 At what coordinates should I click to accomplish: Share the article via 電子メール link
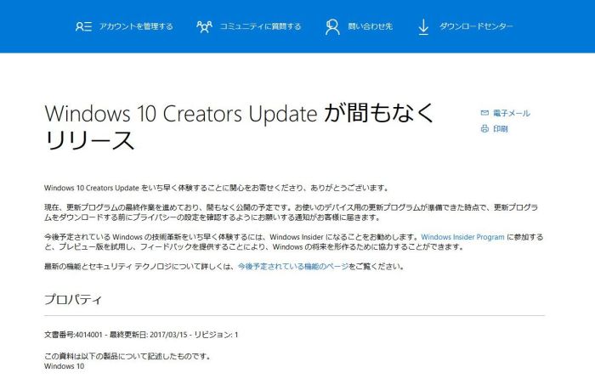pos(511,113)
